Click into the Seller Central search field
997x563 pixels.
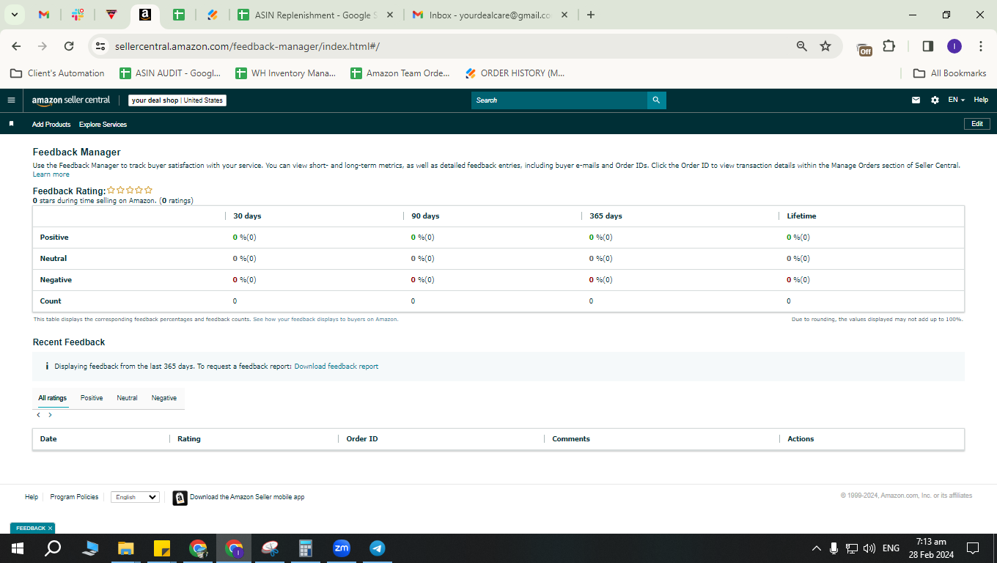[559, 100]
